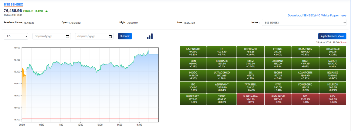Focus the first dd/mm/yyyy date field
The width and height of the screenshot is (351, 131).
click(52, 36)
